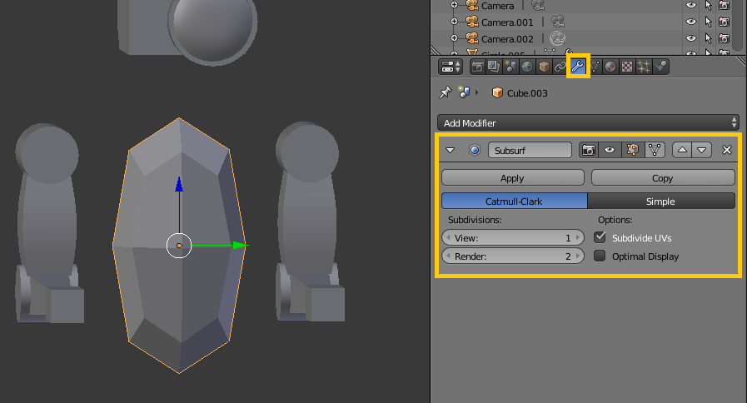Remove the Subsurf modifier
This screenshot has width=747, height=403.
[x=726, y=150]
